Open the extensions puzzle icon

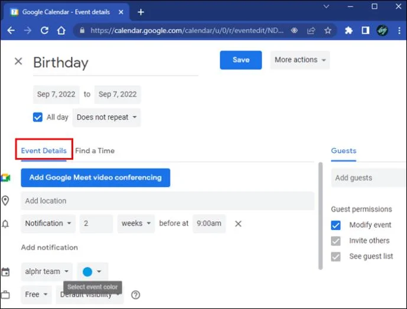[349, 31]
